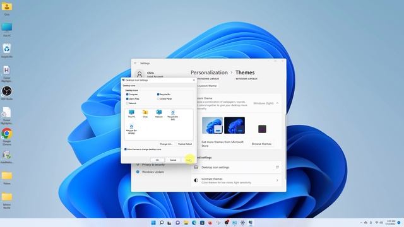Screen dimensions: 404x227
Task: Open the clock and date in taskbar
Action: 391,223
